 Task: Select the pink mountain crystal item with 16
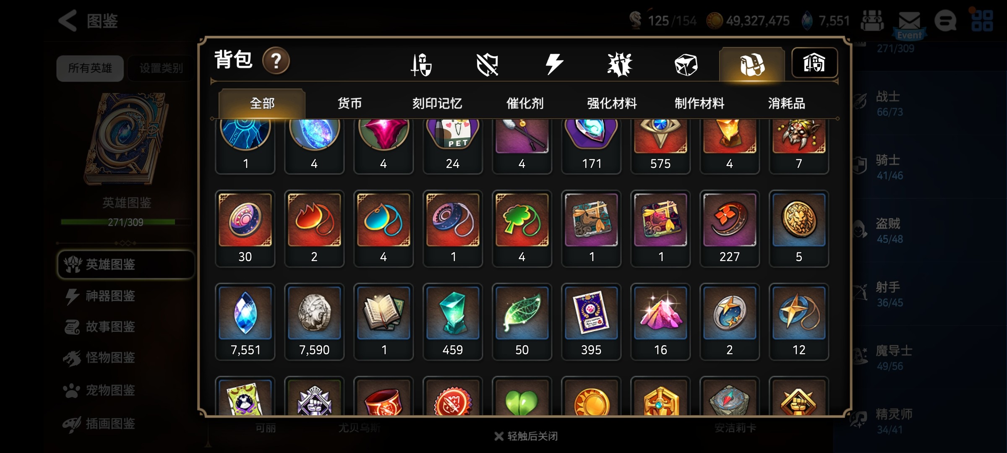coord(660,322)
